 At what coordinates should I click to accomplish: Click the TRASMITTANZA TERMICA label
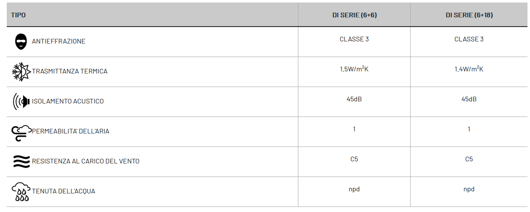[70, 71]
